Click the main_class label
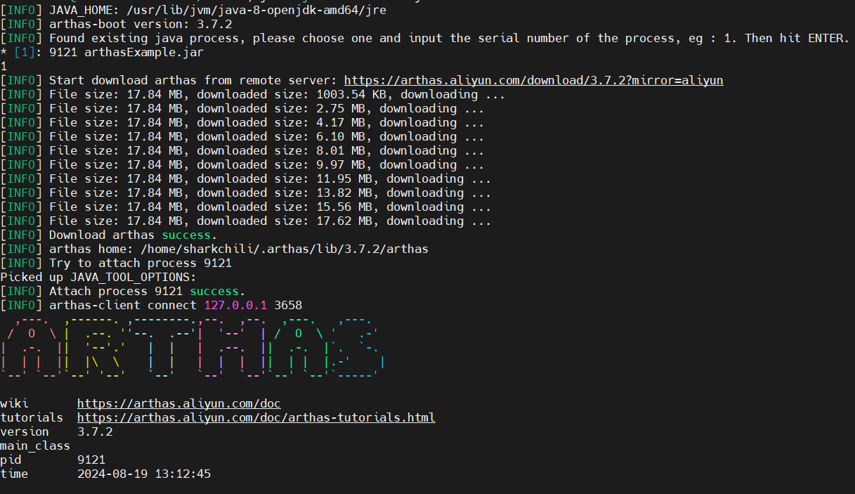 tap(34, 446)
